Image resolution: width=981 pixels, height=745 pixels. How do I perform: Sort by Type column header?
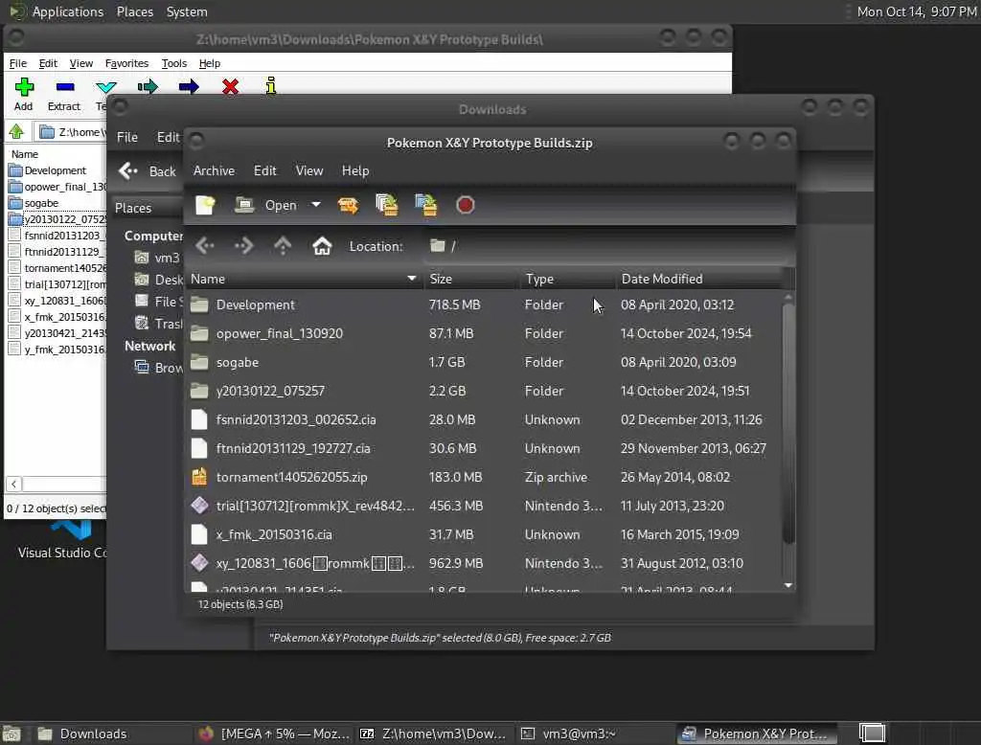pos(567,279)
